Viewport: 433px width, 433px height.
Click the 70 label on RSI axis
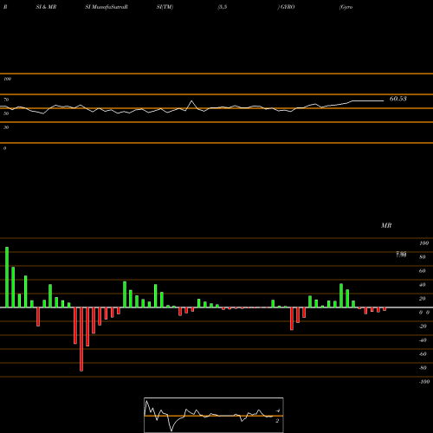[6, 100]
